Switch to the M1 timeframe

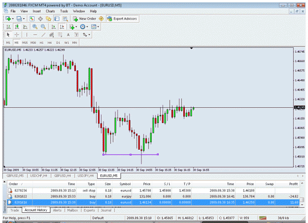[8, 43]
